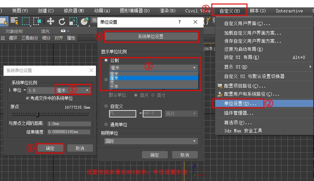Image resolution: width=314 pixels, height=181 pixels.
Task: Choose 厘米 from the unit list
Action: [x=152, y=78]
